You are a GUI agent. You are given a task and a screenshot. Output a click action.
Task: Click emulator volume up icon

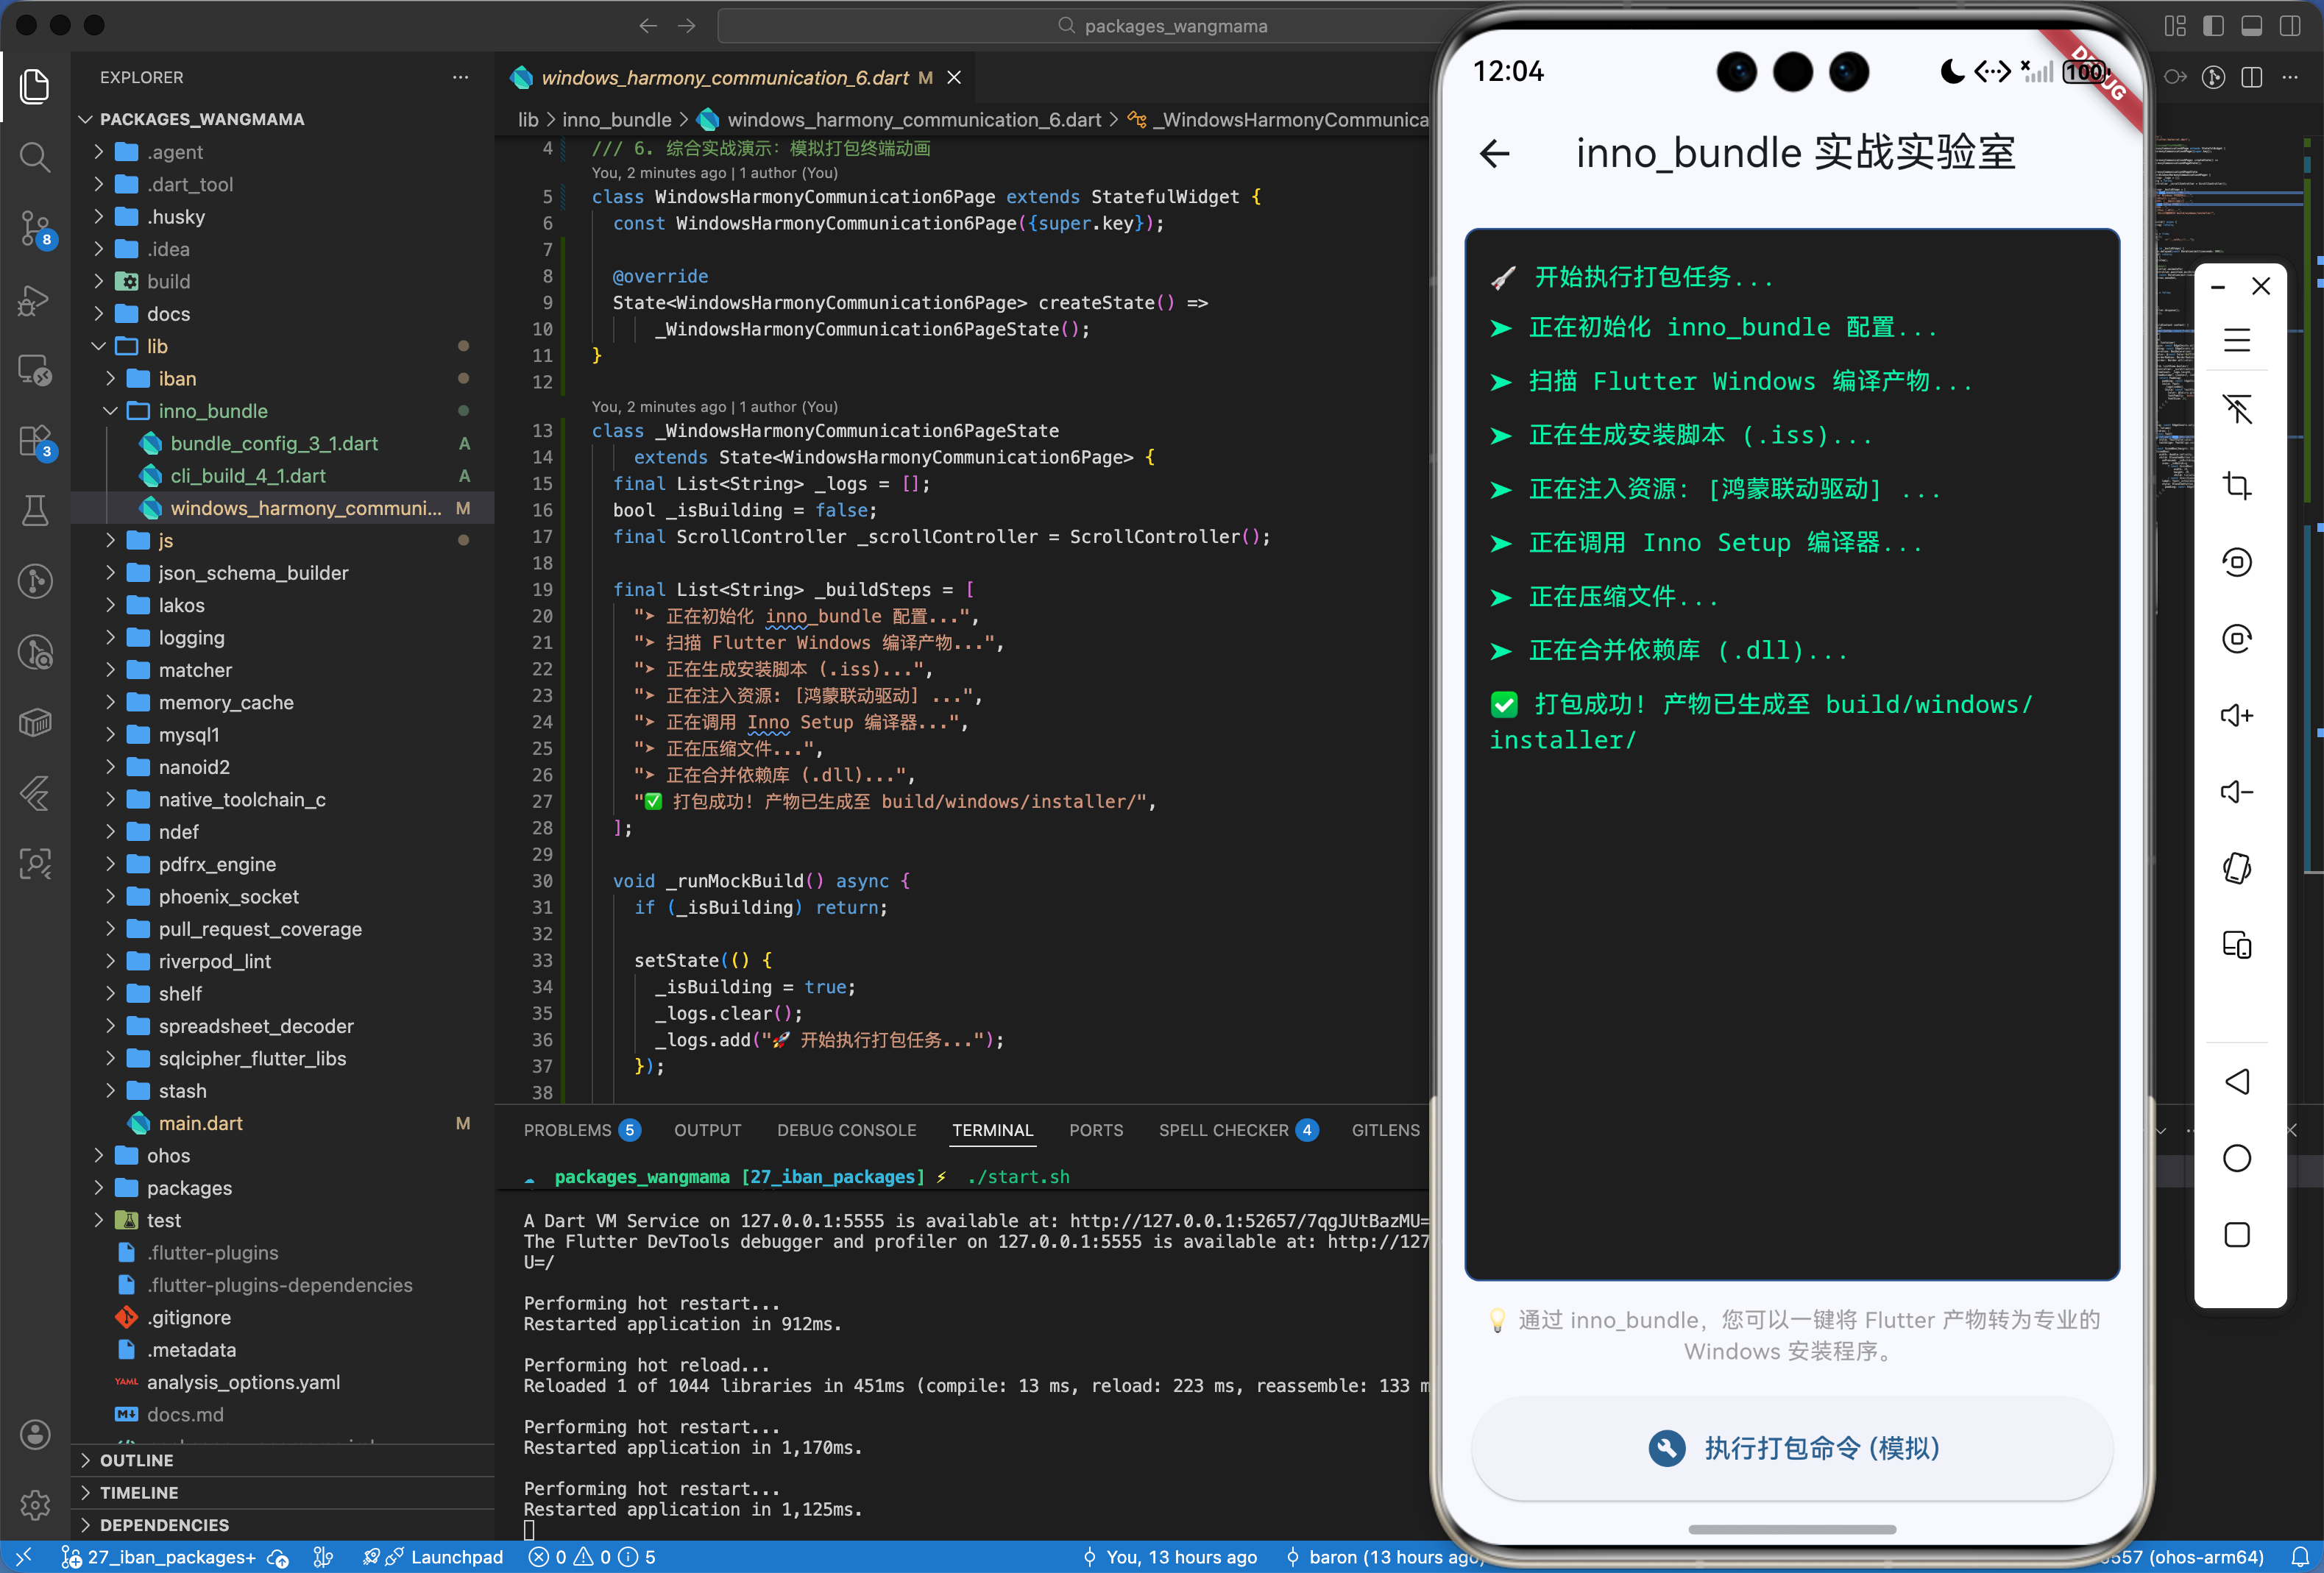click(x=2236, y=715)
